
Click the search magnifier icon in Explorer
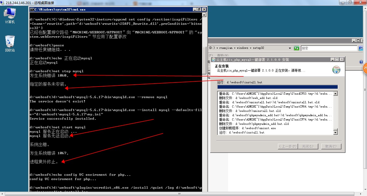[x=361, y=48]
